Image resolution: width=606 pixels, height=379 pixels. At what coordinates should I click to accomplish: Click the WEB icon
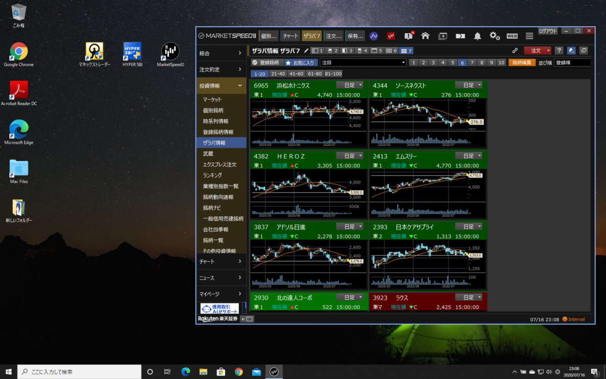pos(512,36)
